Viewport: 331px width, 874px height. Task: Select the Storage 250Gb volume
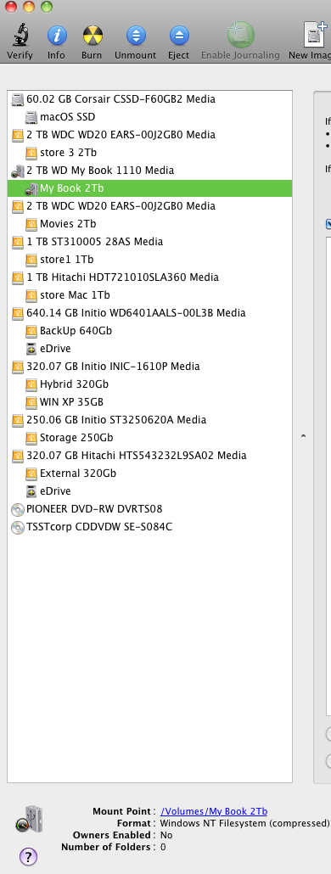pyautogui.click(x=77, y=438)
